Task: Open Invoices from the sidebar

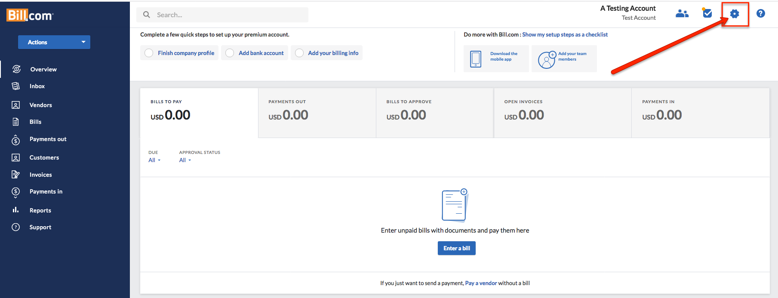Action: tap(40, 175)
